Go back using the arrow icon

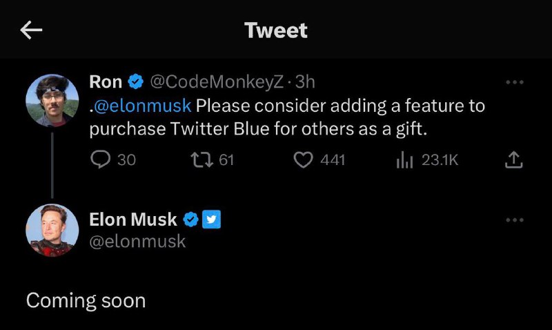32,30
